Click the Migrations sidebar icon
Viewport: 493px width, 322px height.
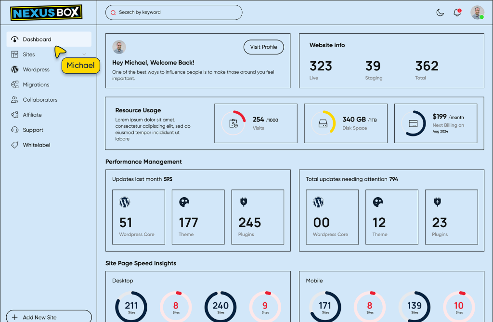[x=14, y=85]
